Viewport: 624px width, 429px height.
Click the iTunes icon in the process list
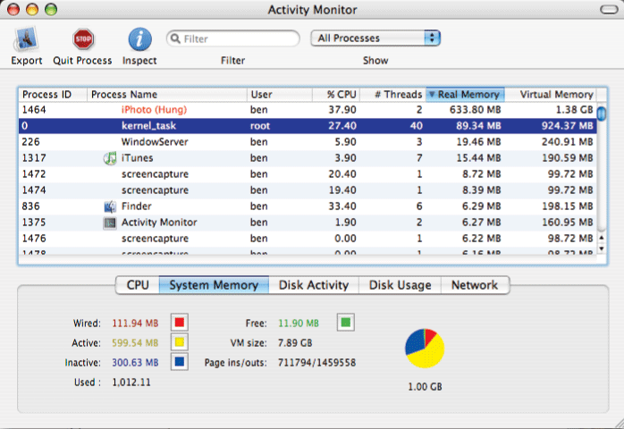(x=110, y=158)
